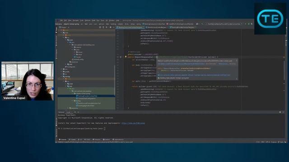Open the Window menu
This screenshot has width=289, height=162.
[x=112, y=20]
